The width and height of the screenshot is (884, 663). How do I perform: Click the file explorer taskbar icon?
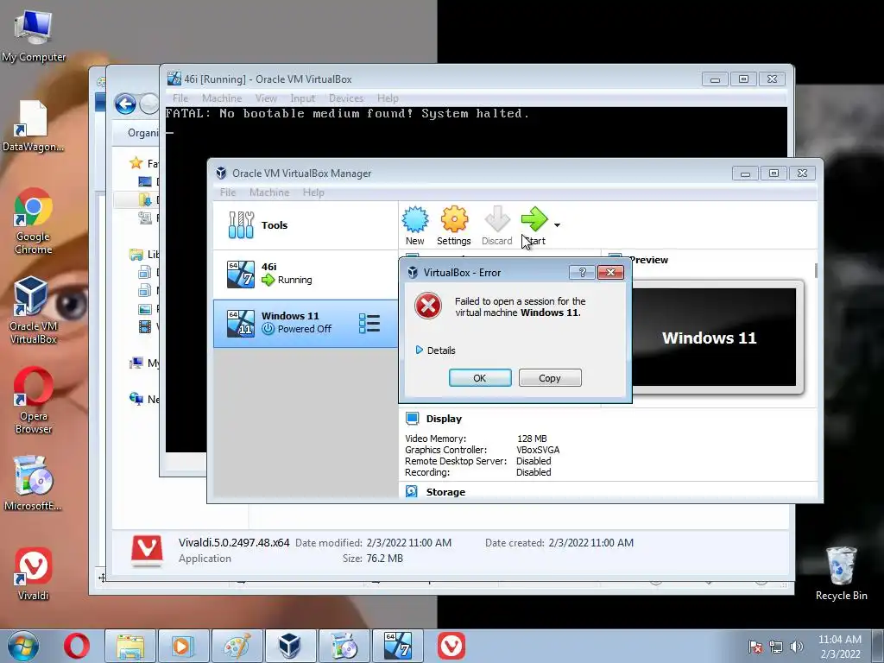pos(130,646)
